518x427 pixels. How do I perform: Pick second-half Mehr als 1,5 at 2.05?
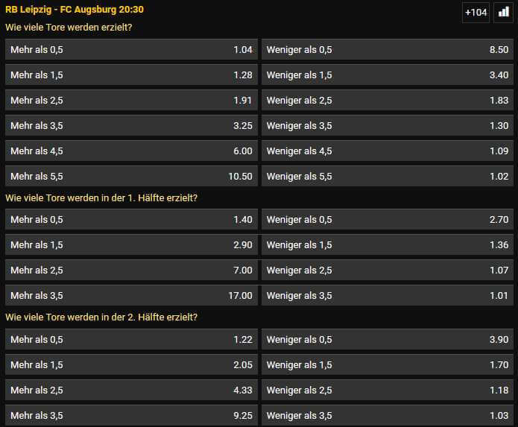(x=131, y=365)
